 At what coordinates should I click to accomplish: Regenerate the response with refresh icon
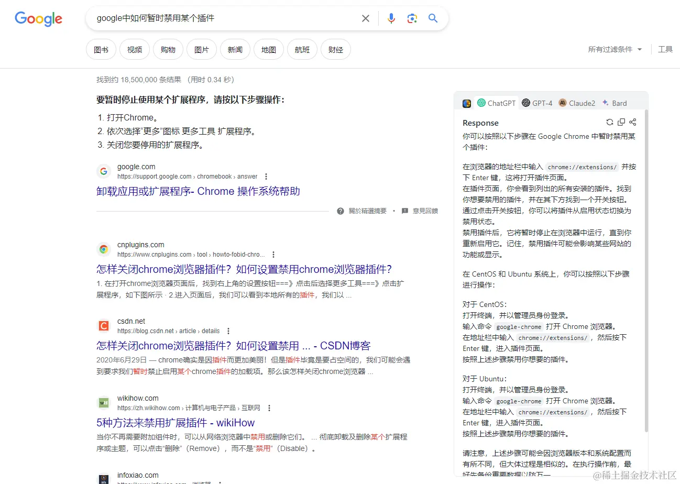(x=610, y=122)
